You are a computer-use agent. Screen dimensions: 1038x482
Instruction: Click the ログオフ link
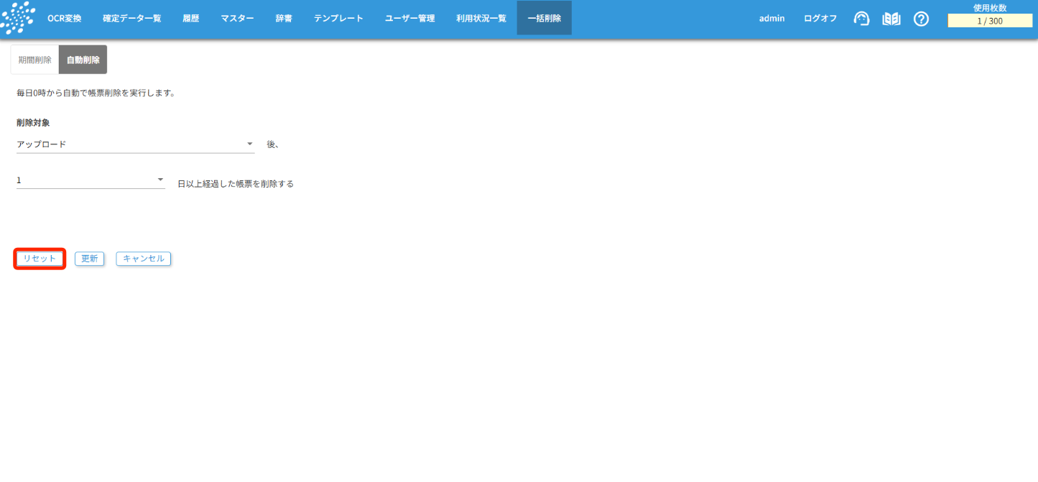[x=820, y=19]
